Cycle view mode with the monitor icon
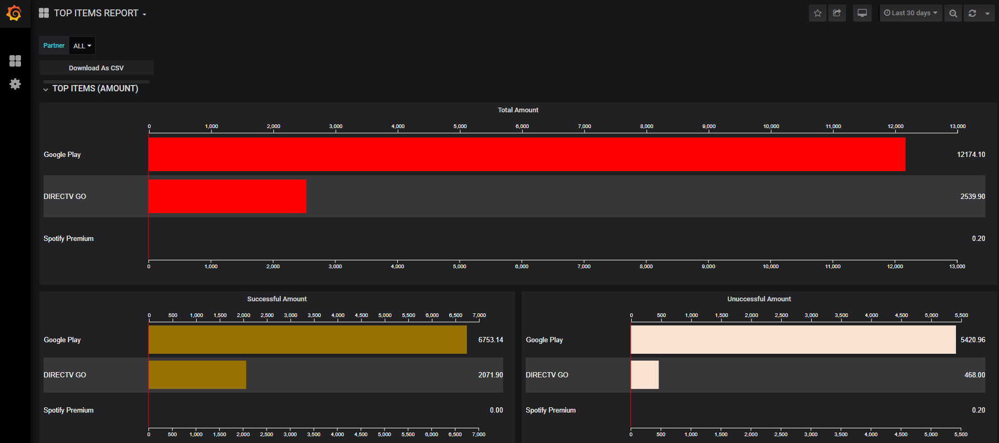The width and height of the screenshot is (999, 443). click(862, 13)
